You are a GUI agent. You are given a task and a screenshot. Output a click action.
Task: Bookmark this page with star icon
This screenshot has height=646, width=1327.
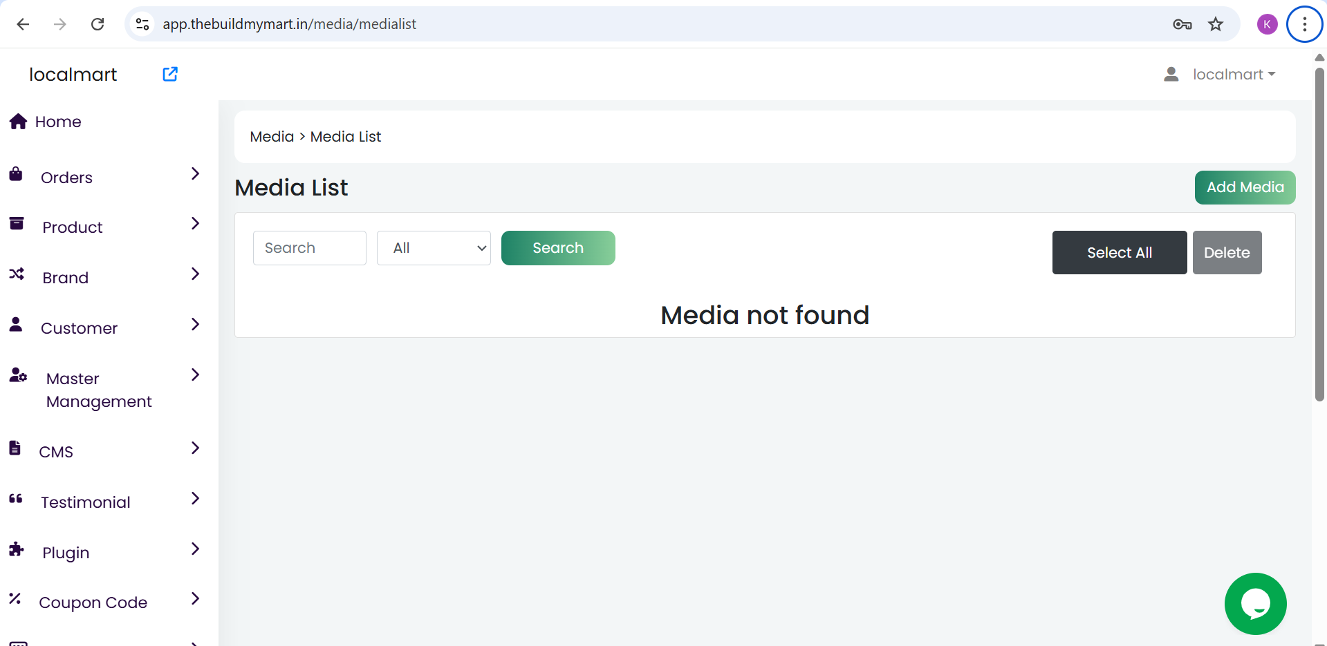[x=1216, y=24]
